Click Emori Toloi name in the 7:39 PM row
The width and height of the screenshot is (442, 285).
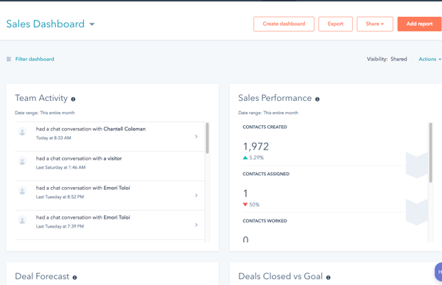(x=116, y=217)
